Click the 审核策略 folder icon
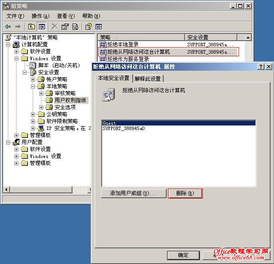 point(49,93)
